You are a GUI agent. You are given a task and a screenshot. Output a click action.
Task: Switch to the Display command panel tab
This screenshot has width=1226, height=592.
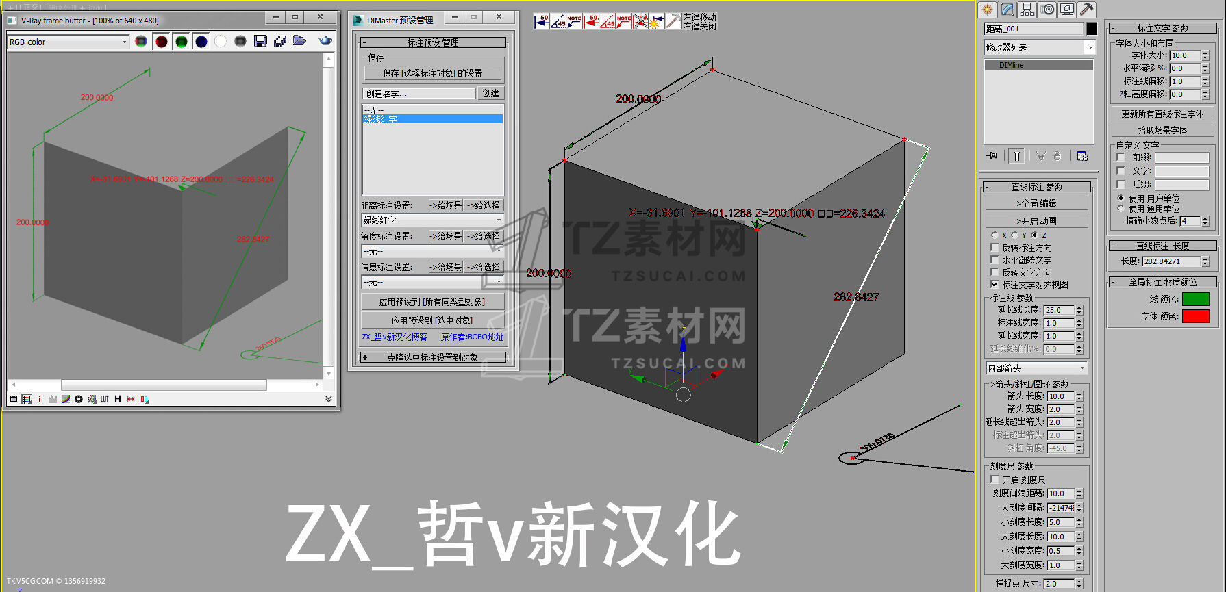1067,10
